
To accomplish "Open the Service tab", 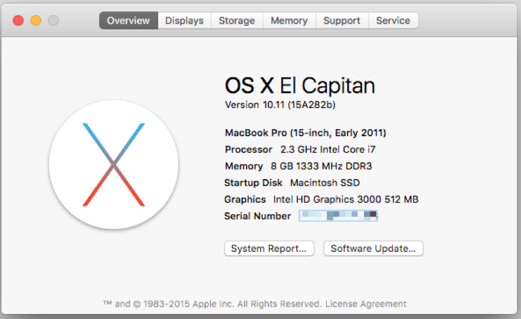I will pyautogui.click(x=393, y=20).
